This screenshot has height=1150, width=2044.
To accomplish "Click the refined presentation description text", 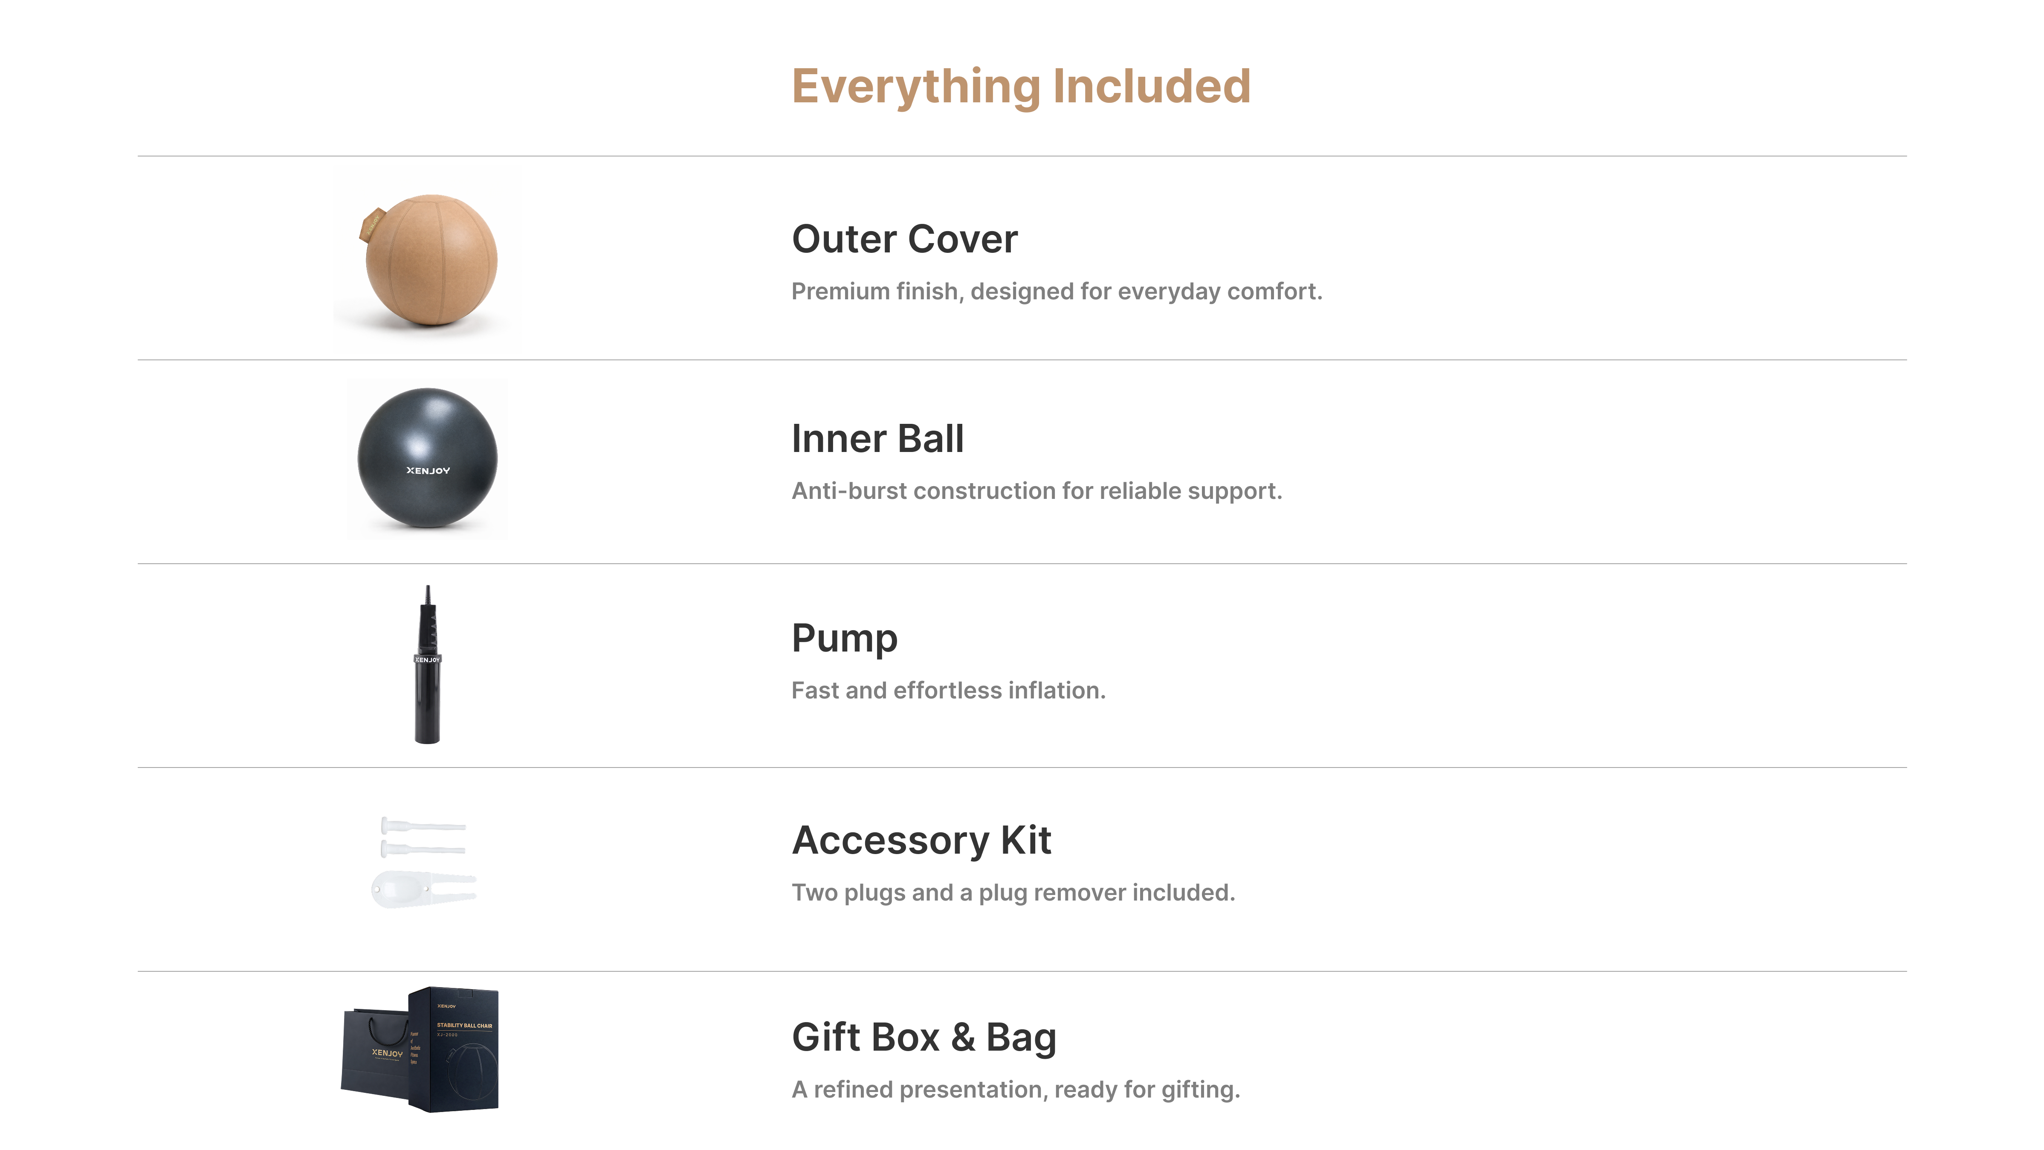I will pos(1016,1090).
